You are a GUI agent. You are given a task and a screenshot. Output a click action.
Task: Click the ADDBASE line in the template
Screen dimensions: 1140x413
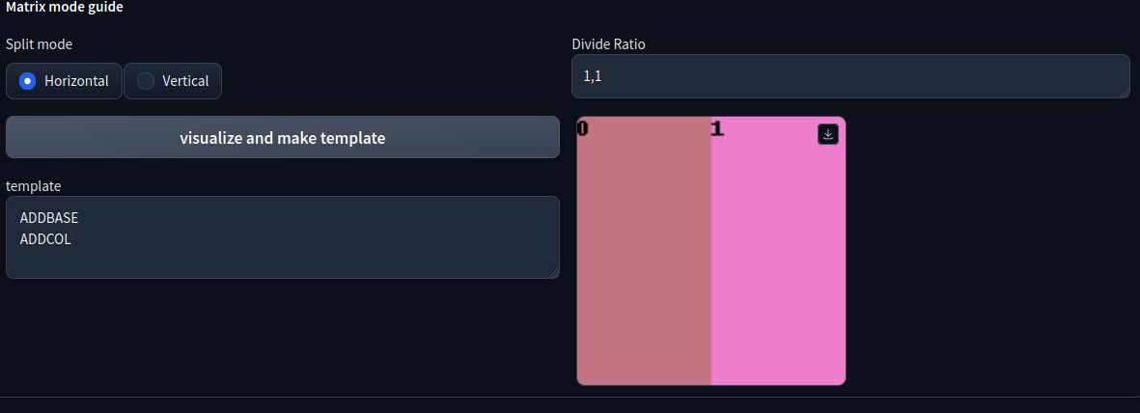[x=49, y=218]
